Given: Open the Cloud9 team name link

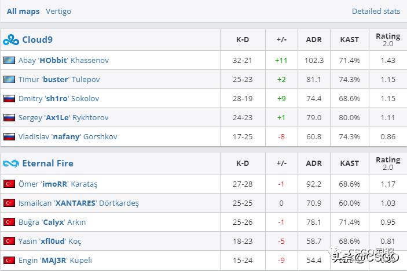Looking at the screenshot, I should pos(38,40).
